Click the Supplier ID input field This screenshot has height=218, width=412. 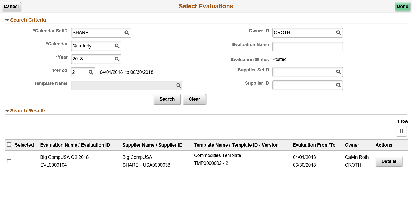(x=308, y=85)
